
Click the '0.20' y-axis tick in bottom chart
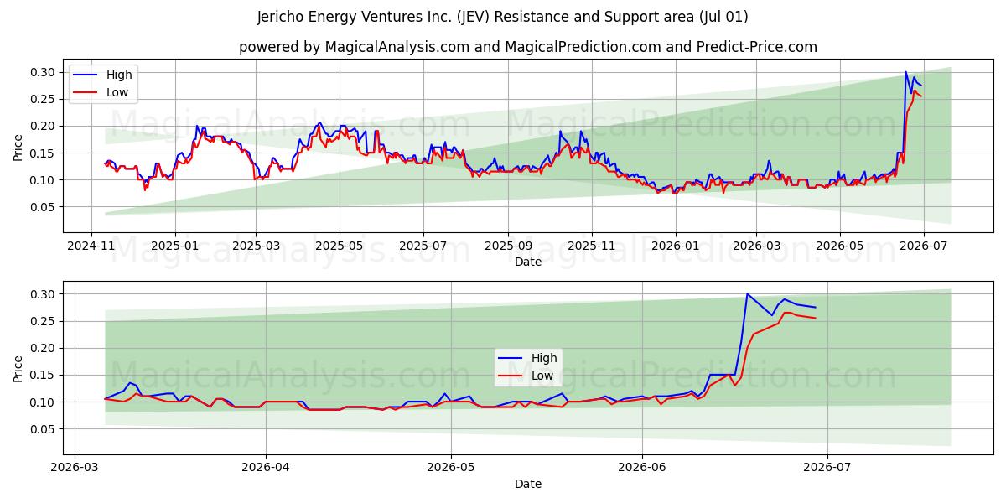coord(43,348)
